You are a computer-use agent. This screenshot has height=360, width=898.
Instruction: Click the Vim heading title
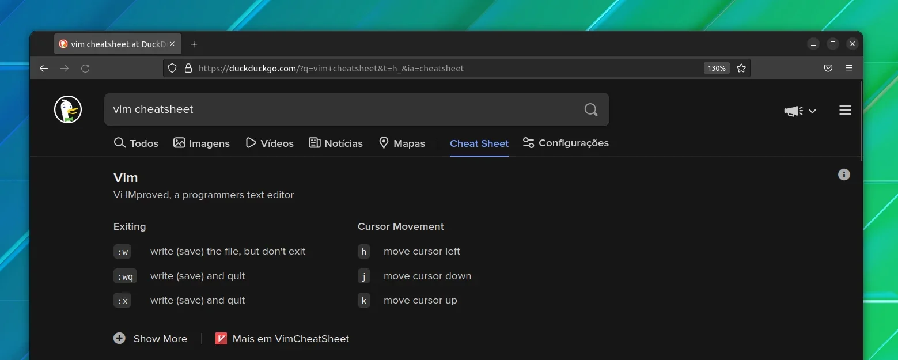click(x=126, y=177)
